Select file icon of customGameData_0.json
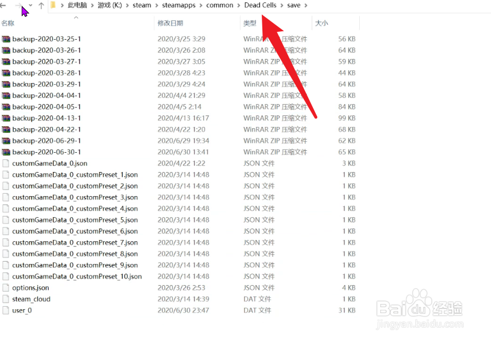 [5, 164]
